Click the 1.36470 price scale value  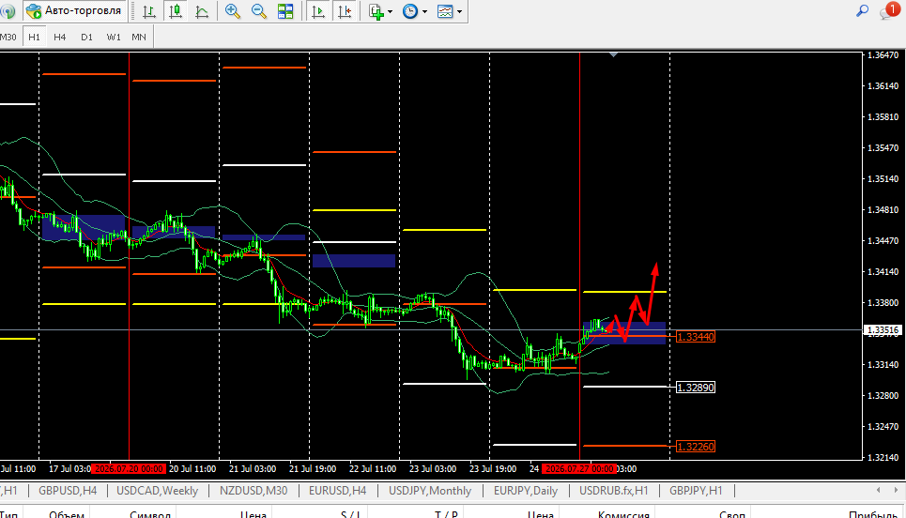coord(883,55)
